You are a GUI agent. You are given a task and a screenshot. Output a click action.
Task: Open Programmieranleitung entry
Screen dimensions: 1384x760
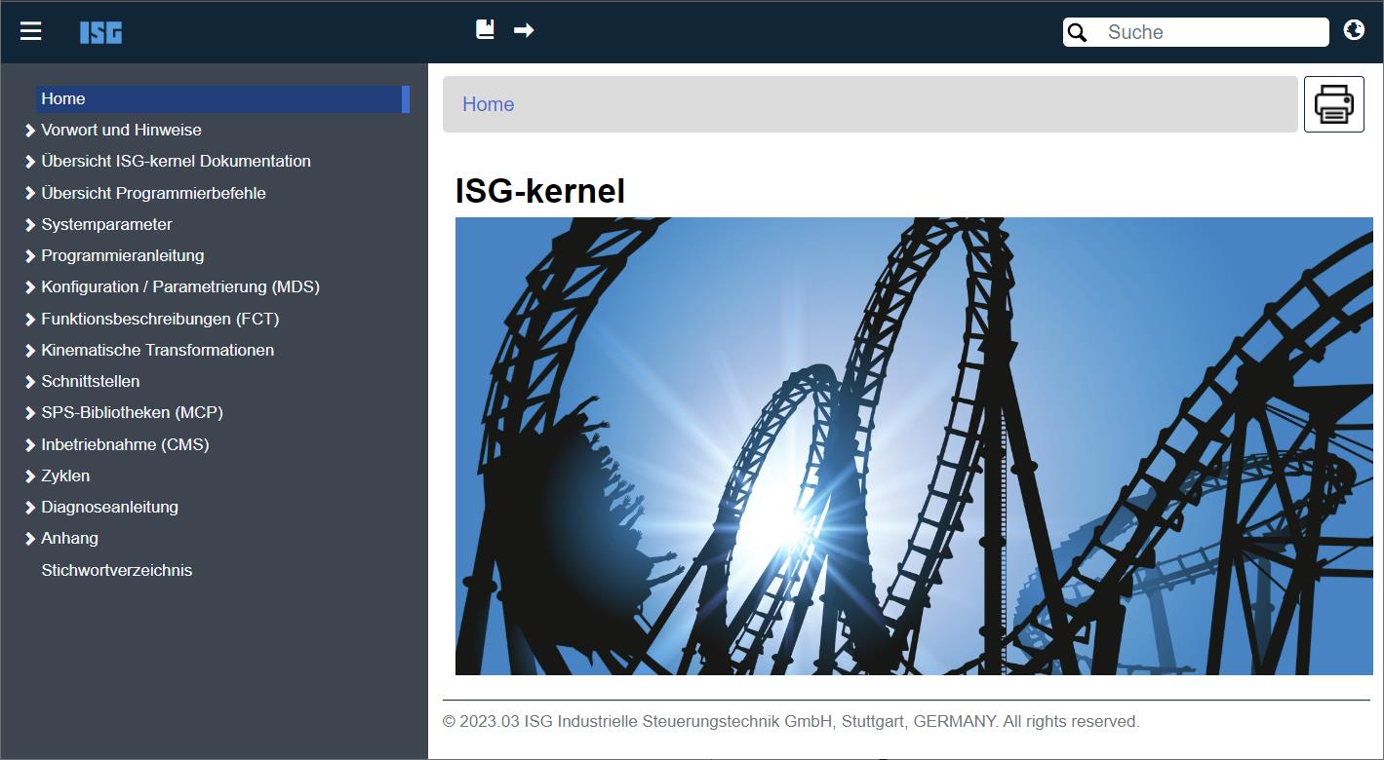[x=122, y=255]
